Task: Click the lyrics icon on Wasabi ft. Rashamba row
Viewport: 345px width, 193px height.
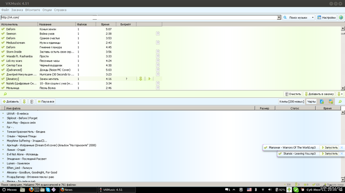Action: 158,56
